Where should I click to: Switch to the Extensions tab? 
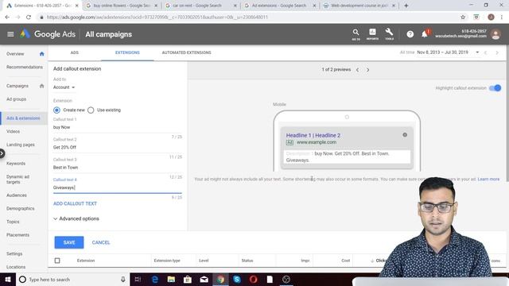point(127,52)
